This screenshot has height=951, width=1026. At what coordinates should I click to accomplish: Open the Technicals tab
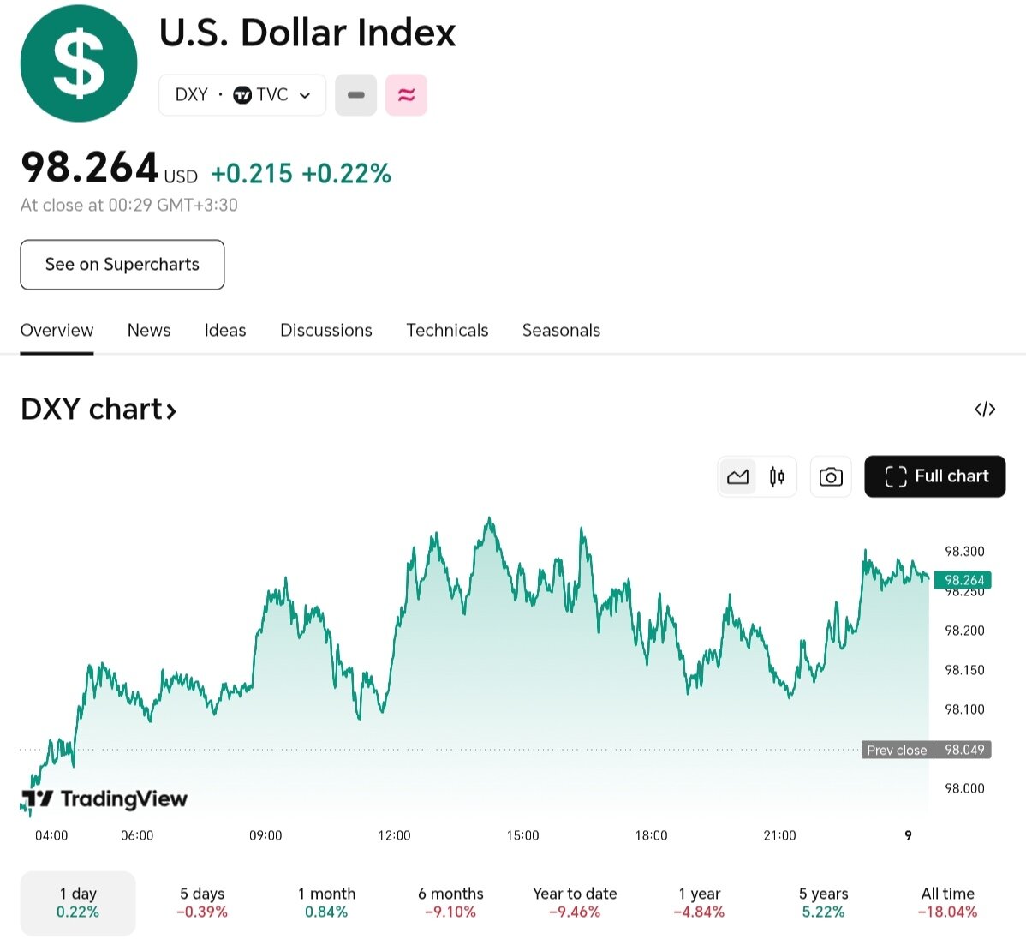click(447, 331)
